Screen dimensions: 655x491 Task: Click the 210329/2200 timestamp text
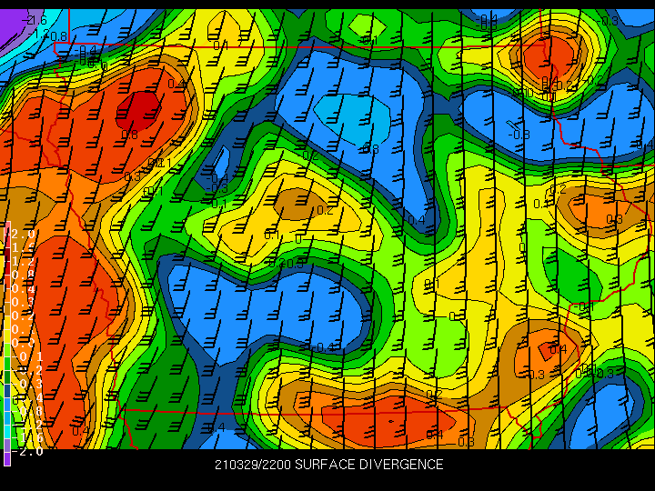(253, 465)
